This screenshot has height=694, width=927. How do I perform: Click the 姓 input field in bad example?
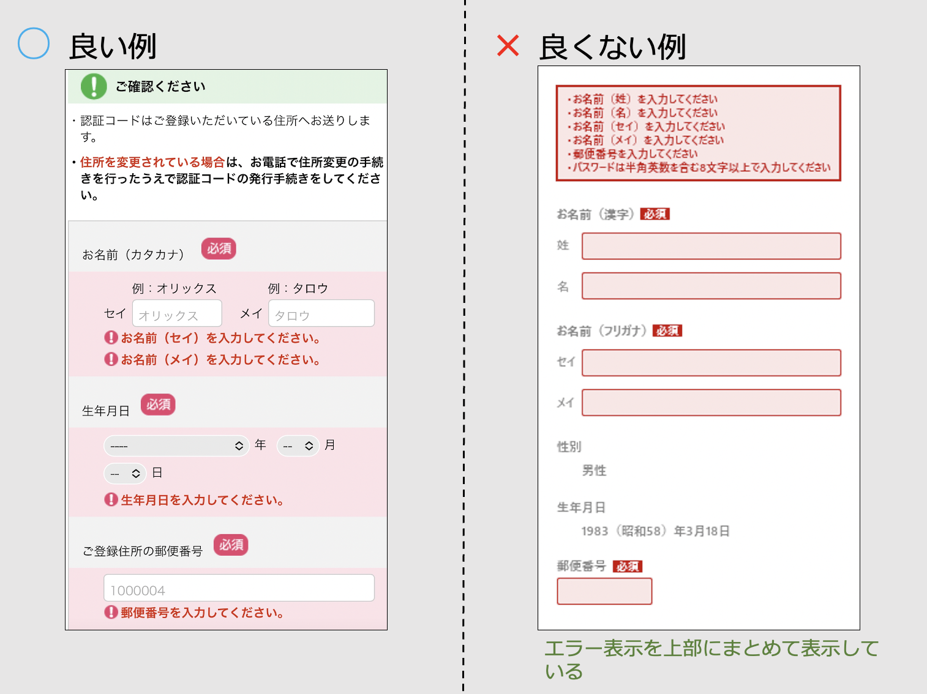click(x=711, y=246)
